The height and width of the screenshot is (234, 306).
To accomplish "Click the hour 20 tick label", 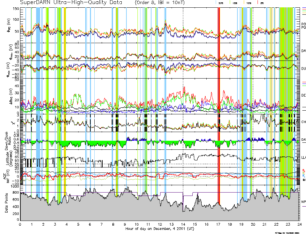I will [252, 224].
